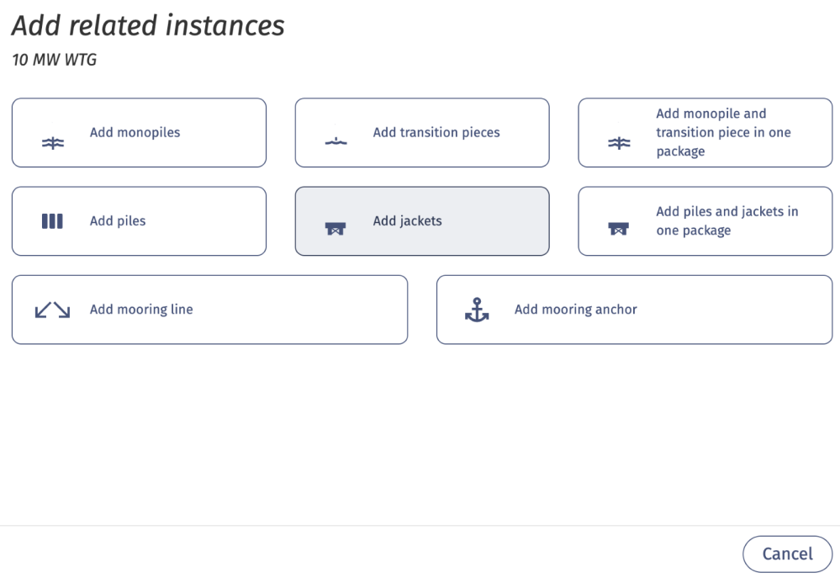Click the icon in monopile and transition package
Viewport: 840px width, 578px height.
point(619,143)
